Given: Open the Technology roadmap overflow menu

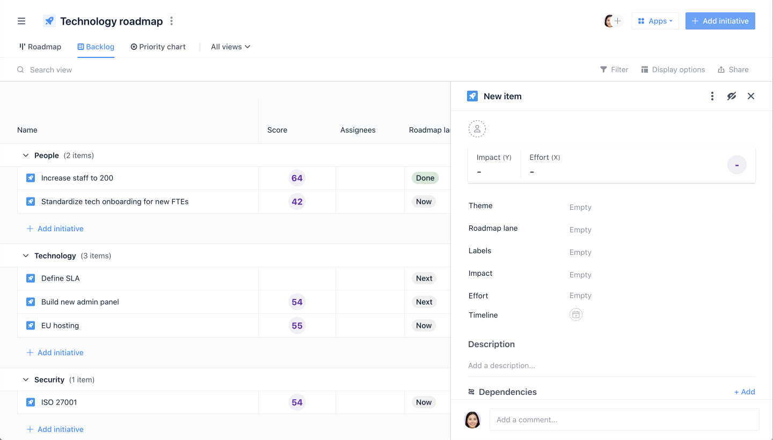Looking at the screenshot, I should click(171, 21).
